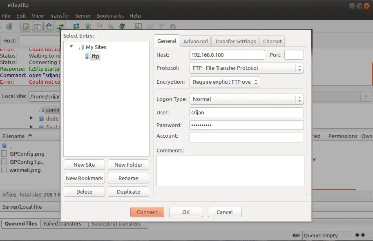This screenshot has width=373, height=241.
Task: Click the Duplicate button
Action: [x=128, y=192]
